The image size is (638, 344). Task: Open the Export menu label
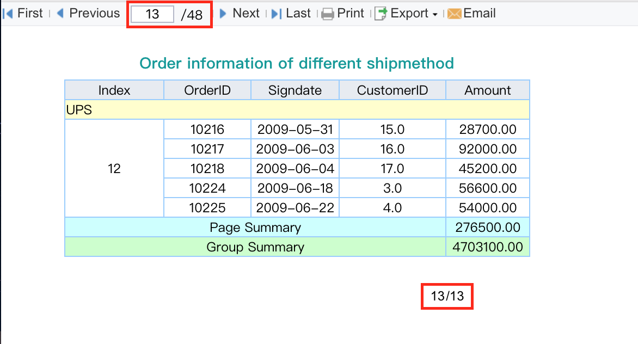(409, 13)
